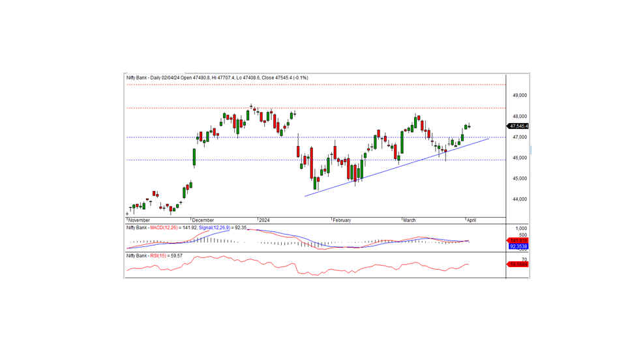Select the rising blue trendline
This screenshot has height=344, width=643.
[396, 167]
